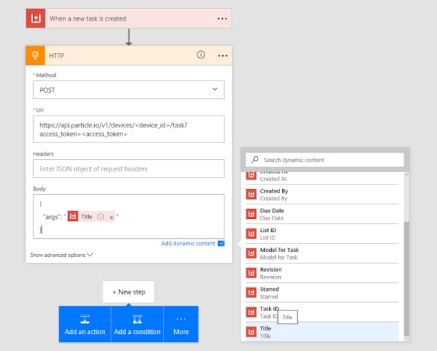This screenshot has height=351, width=437.
Task: Open the HTTP action ellipsis menu
Action: click(222, 56)
